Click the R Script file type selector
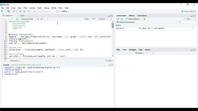Image resolution: width=198 pixels, height=111 pixels. click(x=109, y=61)
